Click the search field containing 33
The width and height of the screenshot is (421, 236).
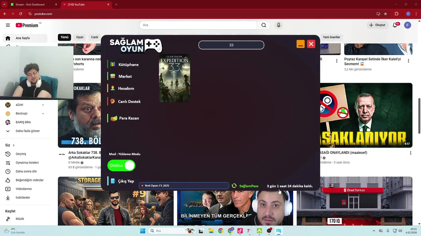[231, 45]
